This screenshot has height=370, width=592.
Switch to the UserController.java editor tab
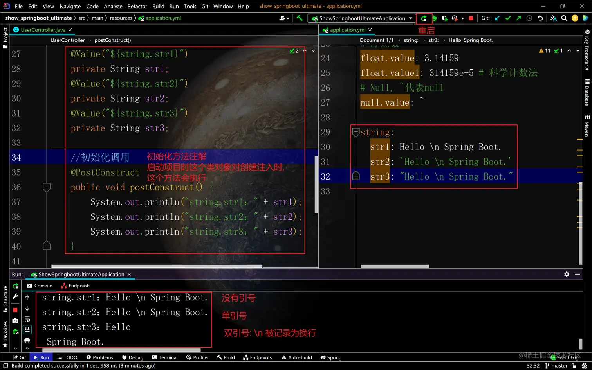tap(43, 30)
